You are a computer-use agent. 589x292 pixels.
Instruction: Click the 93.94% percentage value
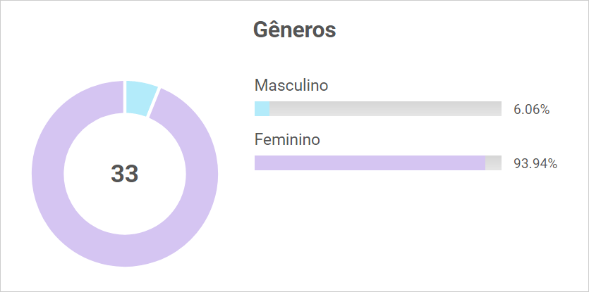535,164
